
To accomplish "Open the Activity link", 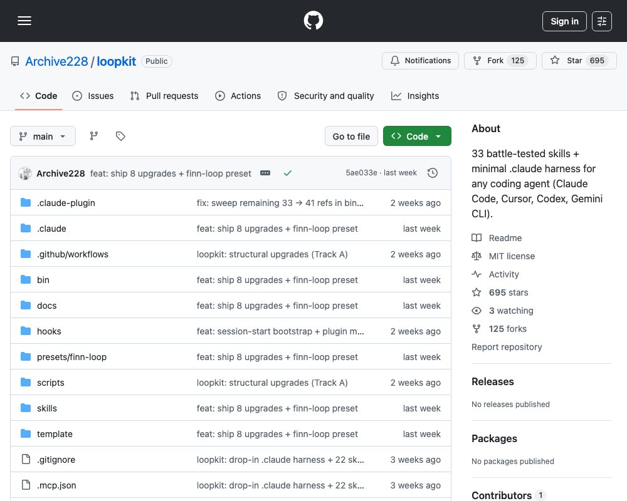I will [x=495, y=274].
